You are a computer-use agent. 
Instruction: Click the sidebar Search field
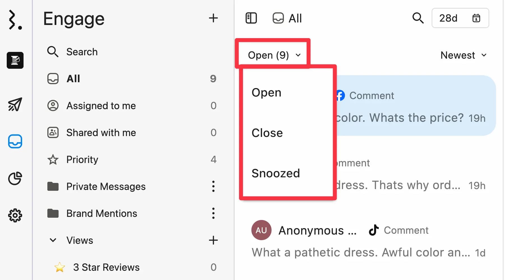tap(82, 52)
